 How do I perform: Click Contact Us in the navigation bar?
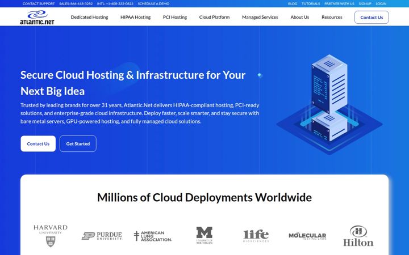(x=372, y=18)
